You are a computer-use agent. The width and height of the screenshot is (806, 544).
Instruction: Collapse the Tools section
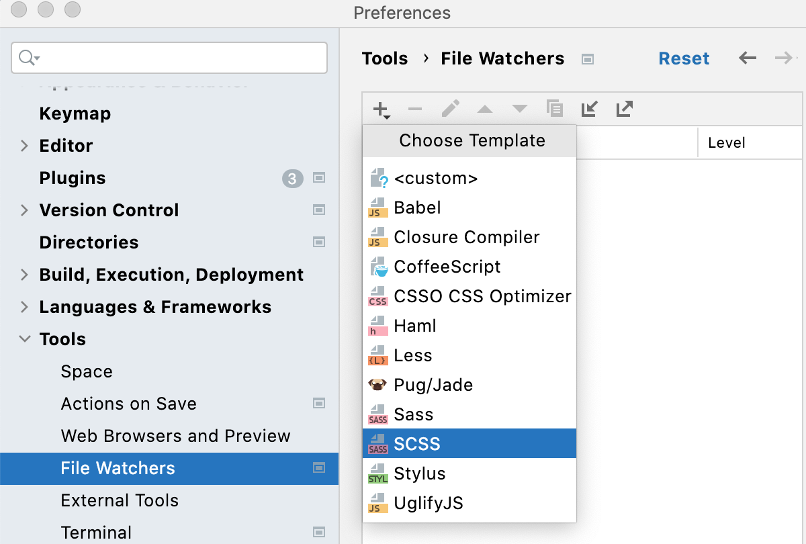pos(24,339)
